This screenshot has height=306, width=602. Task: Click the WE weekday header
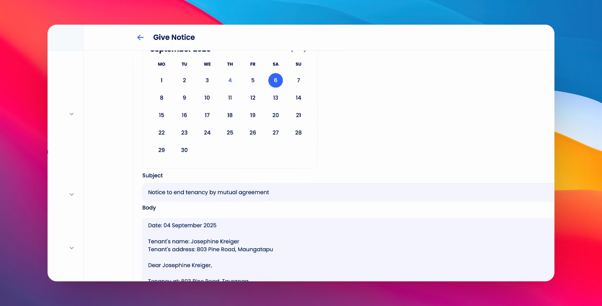pyautogui.click(x=207, y=64)
